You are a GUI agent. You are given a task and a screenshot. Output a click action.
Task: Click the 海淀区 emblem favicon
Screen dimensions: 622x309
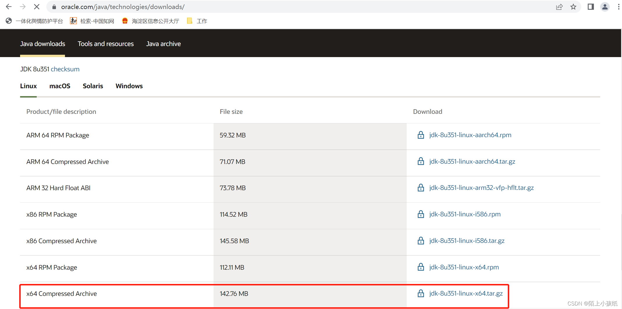click(x=125, y=21)
